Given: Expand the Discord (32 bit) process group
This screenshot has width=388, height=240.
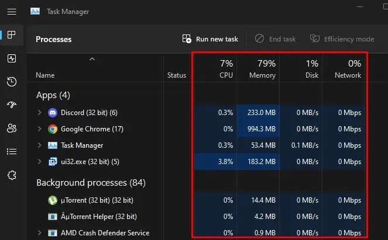Looking at the screenshot, I should tap(39, 113).
